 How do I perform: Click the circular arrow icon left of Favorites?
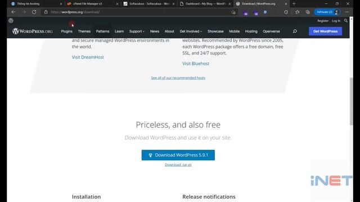286,12
